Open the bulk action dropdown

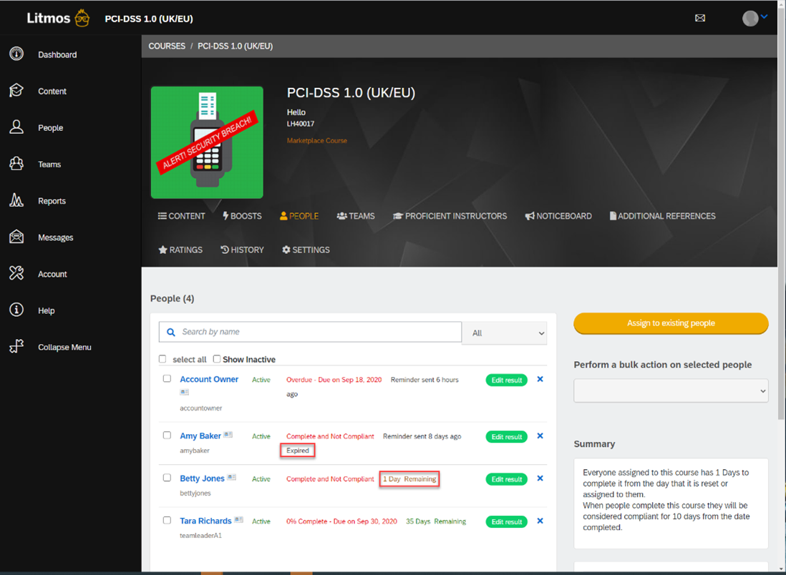pyautogui.click(x=671, y=390)
